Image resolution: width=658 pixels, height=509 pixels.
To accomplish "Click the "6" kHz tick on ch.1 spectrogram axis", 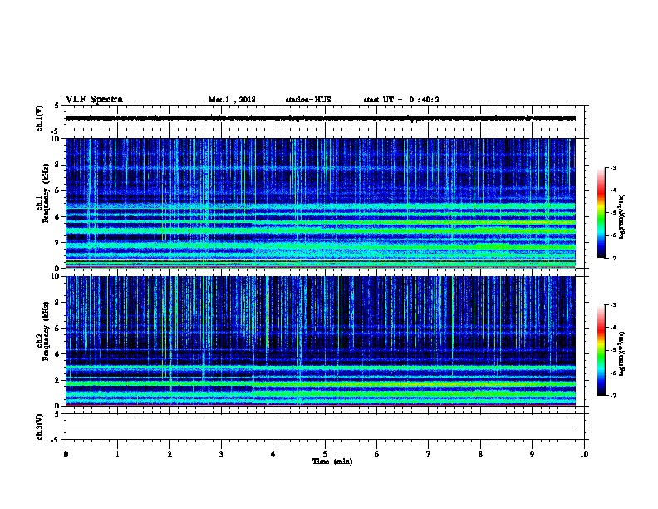I will point(57,190).
